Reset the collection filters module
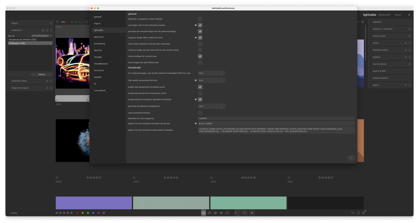This screenshot has height=223, width=419. click(47, 81)
